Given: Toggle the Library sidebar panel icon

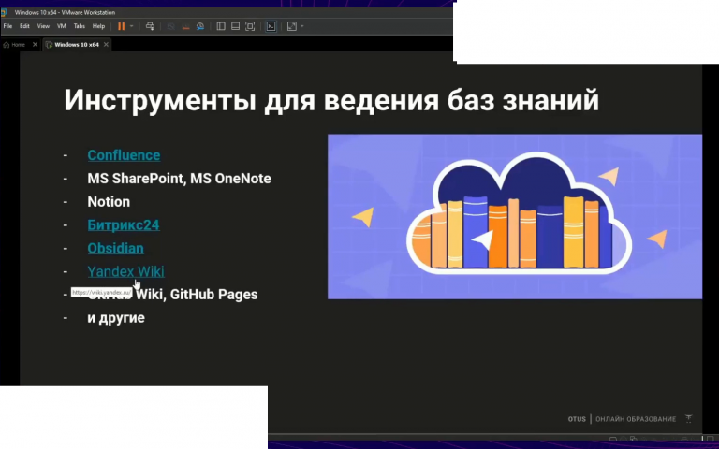Looking at the screenshot, I should pyautogui.click(x=221, y=26).
